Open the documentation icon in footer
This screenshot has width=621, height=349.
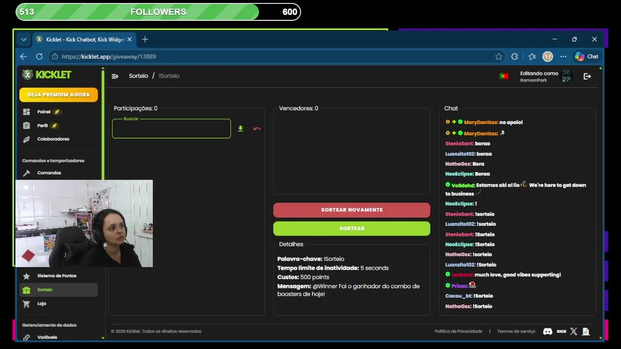point(586,332)
